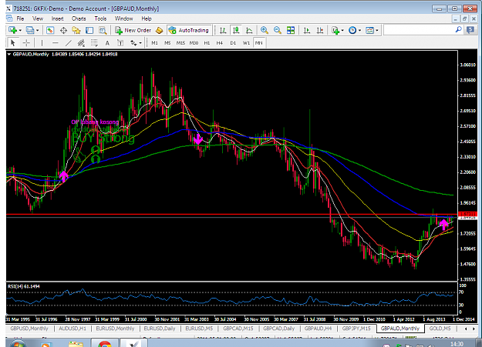Toggle the Data Window crosshair-circle icon
Viewport: 482px width, 347px height.
(x=63, y=30)
